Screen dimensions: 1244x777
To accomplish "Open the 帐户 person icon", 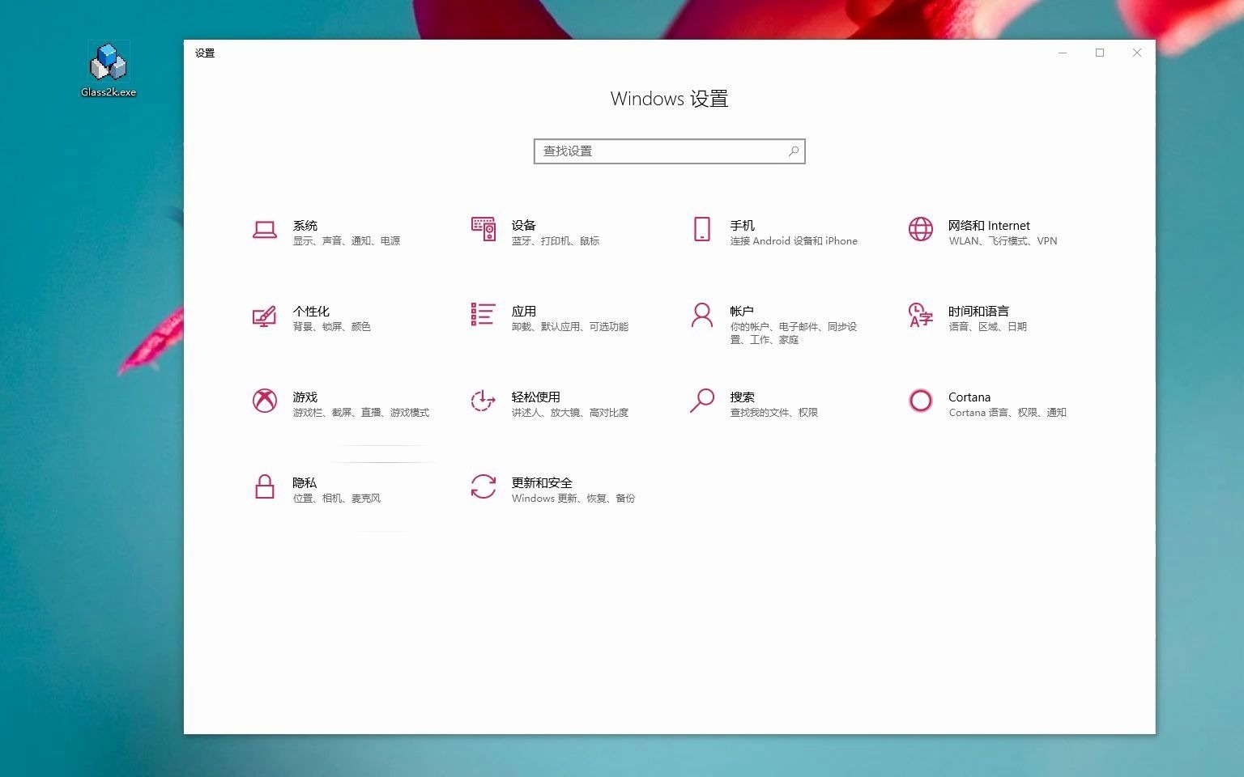I will (702, 315).
